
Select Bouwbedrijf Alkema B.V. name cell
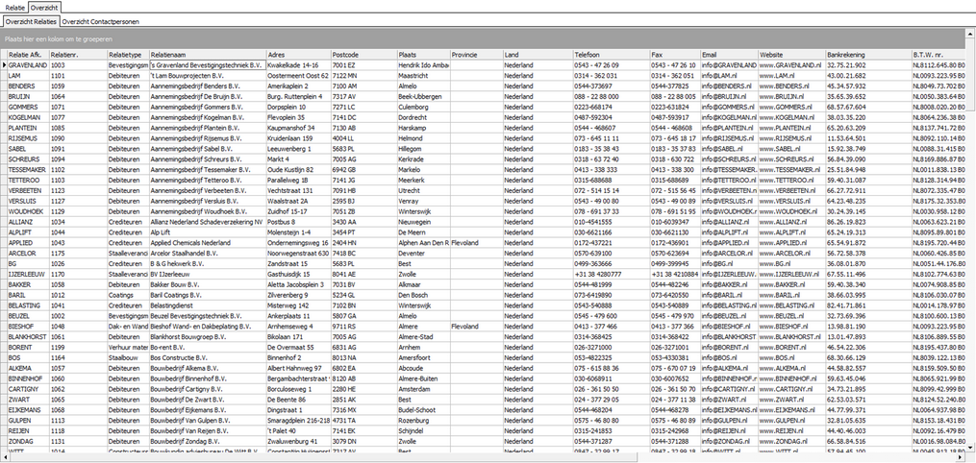tap(208, 369)
